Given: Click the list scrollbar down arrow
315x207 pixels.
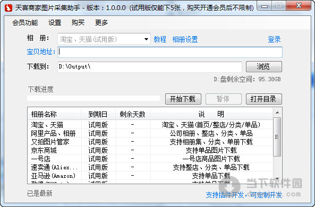Looking at the screenshot, I should 277,178.
